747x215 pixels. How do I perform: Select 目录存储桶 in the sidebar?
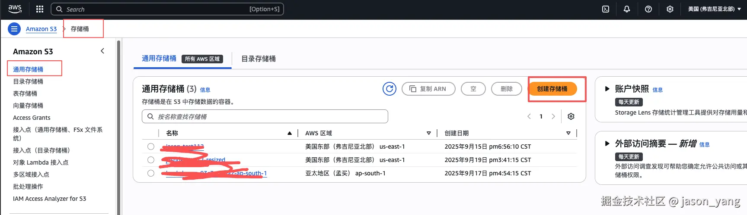point(28,81)
